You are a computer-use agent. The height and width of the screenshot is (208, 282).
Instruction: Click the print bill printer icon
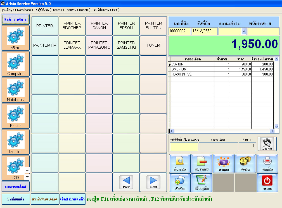point(267,161)
